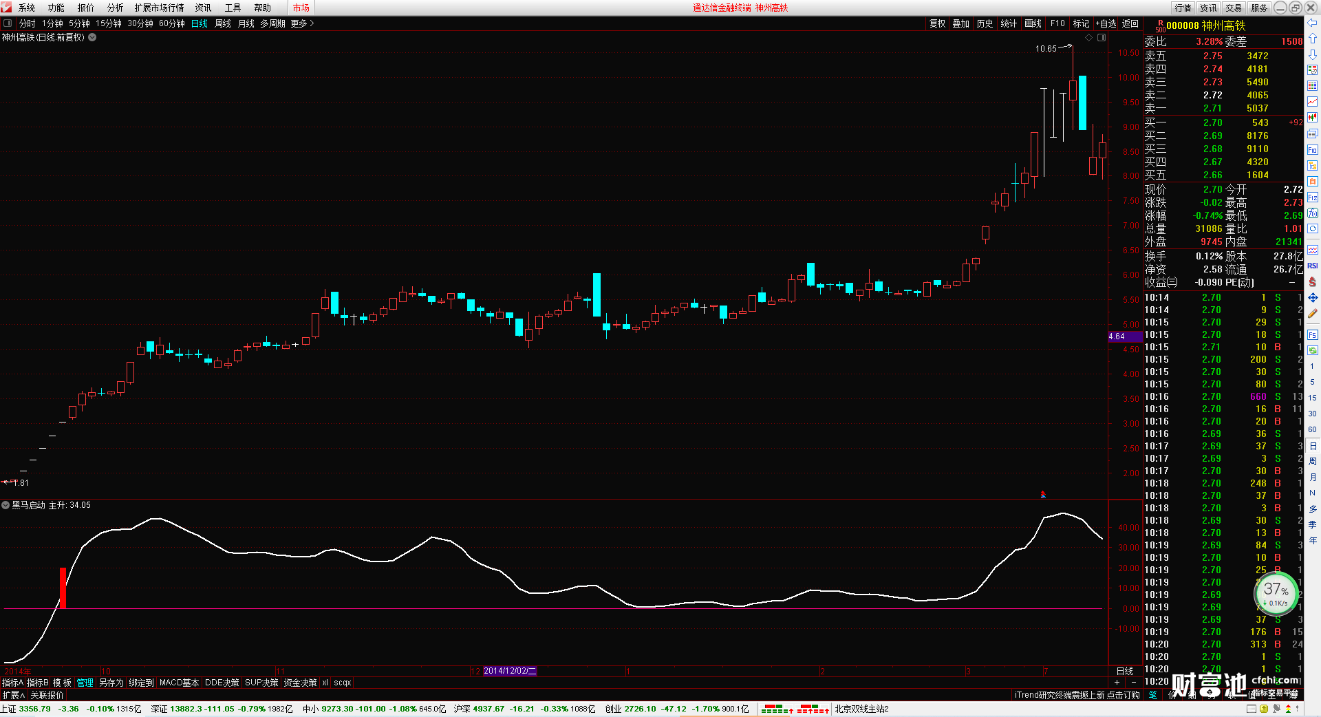Image resolution: width=1321 pixels, height=717 pixels.
Task: Open the 画线 drawing tools option
Action: coord(1033,23)
